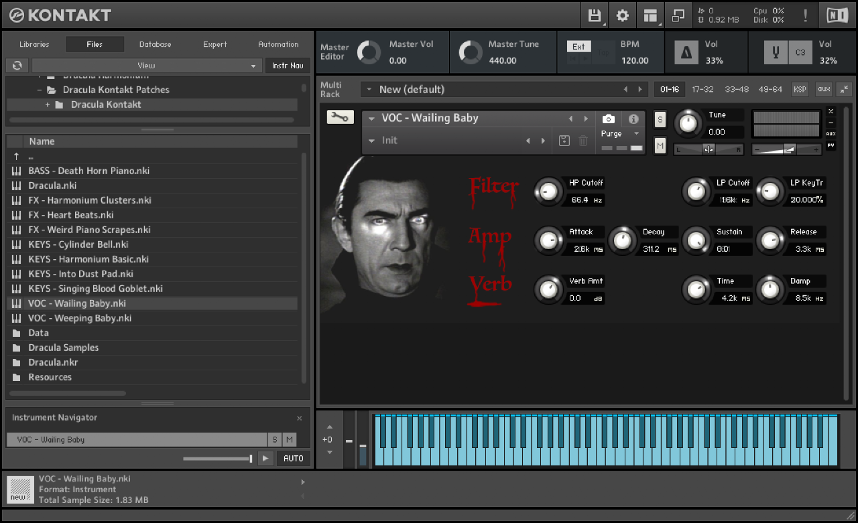Toggle the KSP script panel
The image size is (858, 523).
[800, 89]
